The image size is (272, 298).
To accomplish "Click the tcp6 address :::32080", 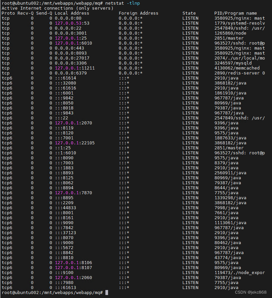I will coord(66,83).
